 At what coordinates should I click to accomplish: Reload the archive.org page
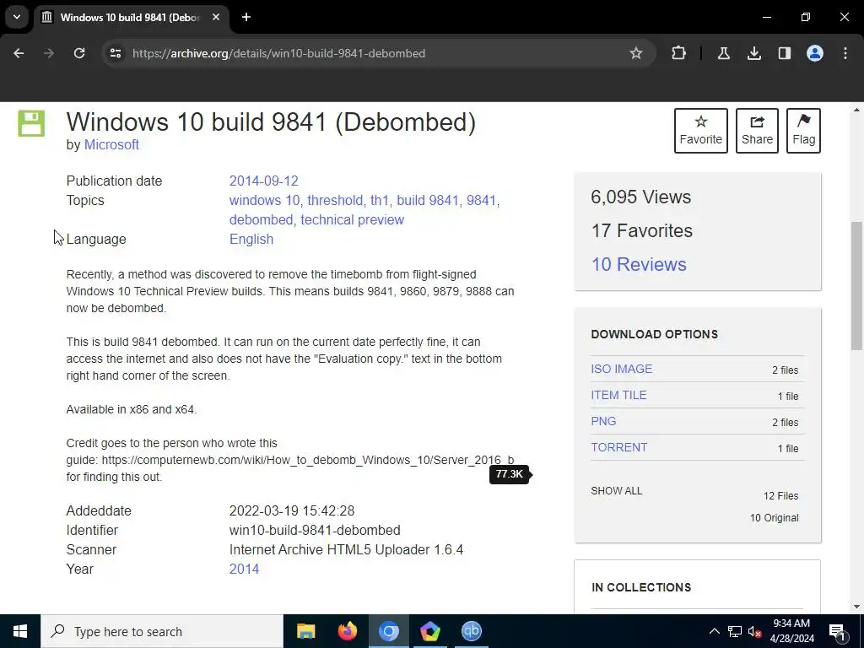pos(79,53)
